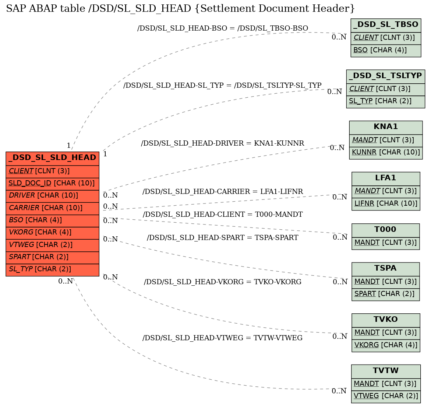The image size is (431, 407).
Task: Select BSO field in _DSD_SL_SLD_HEAD table
Action: pyautogui.click(x=53, y=220)
